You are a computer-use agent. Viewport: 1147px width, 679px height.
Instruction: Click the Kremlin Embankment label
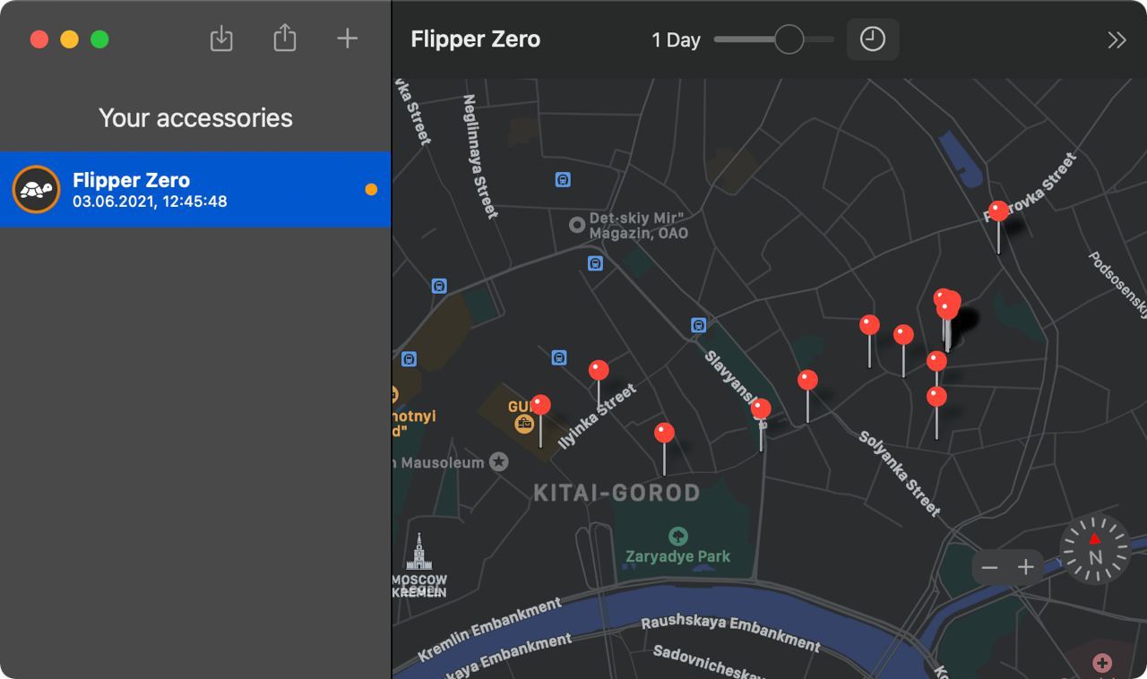pos(489,630)
